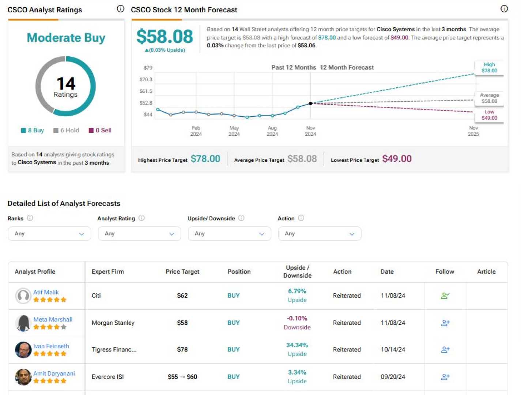The height and width of the screenshot is (395, 521).
Task: Expand the Analyst Rating filter dropdown
Action: 139,234
